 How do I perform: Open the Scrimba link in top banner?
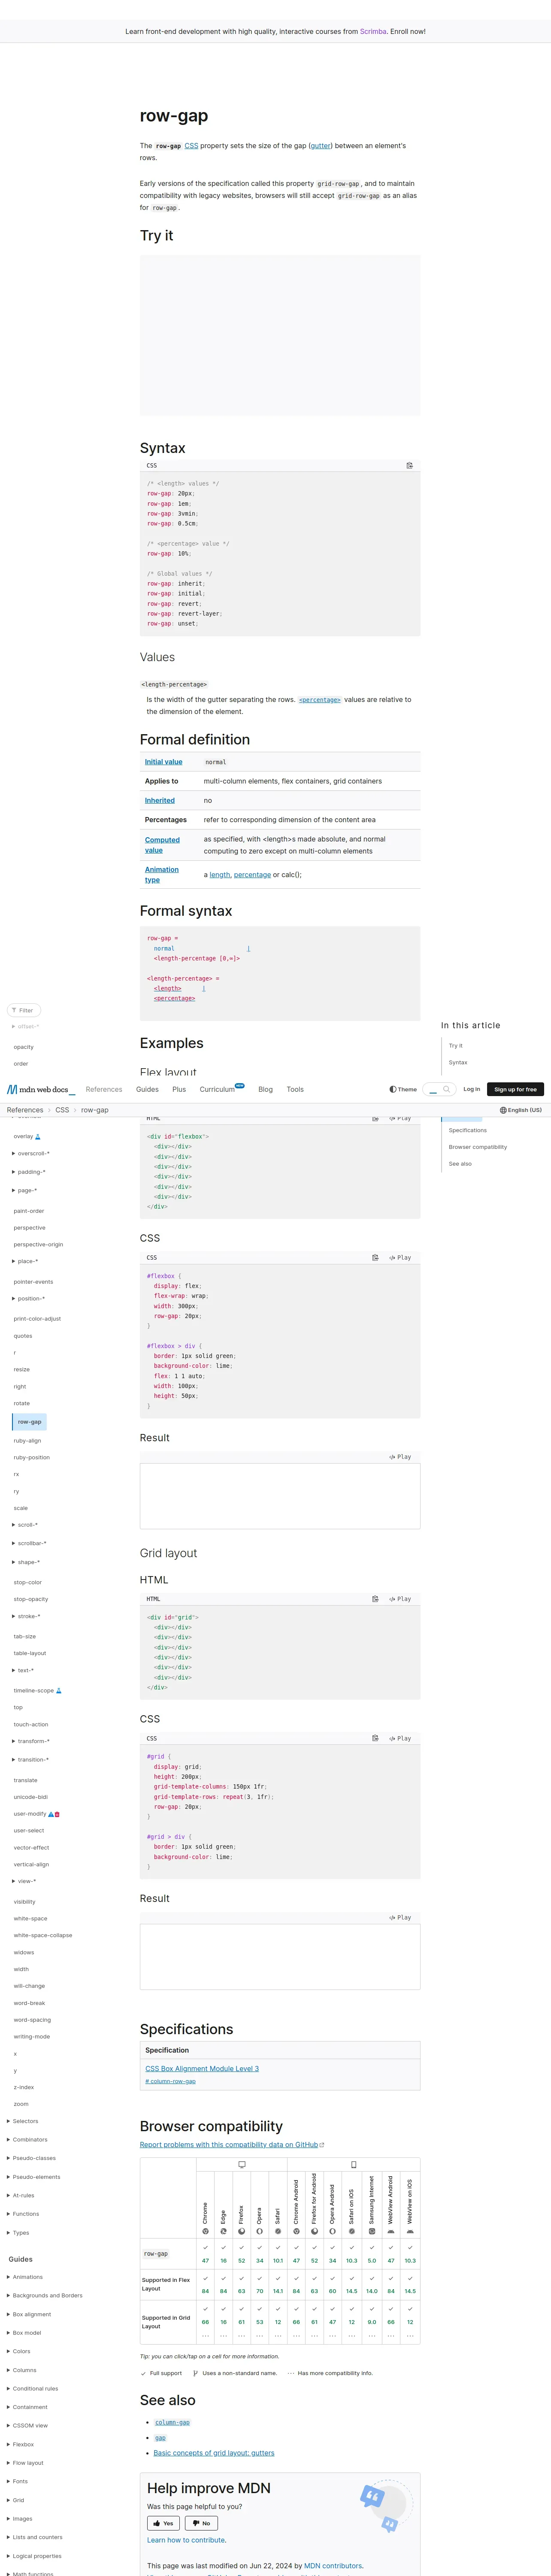click(x=373, y=31)
